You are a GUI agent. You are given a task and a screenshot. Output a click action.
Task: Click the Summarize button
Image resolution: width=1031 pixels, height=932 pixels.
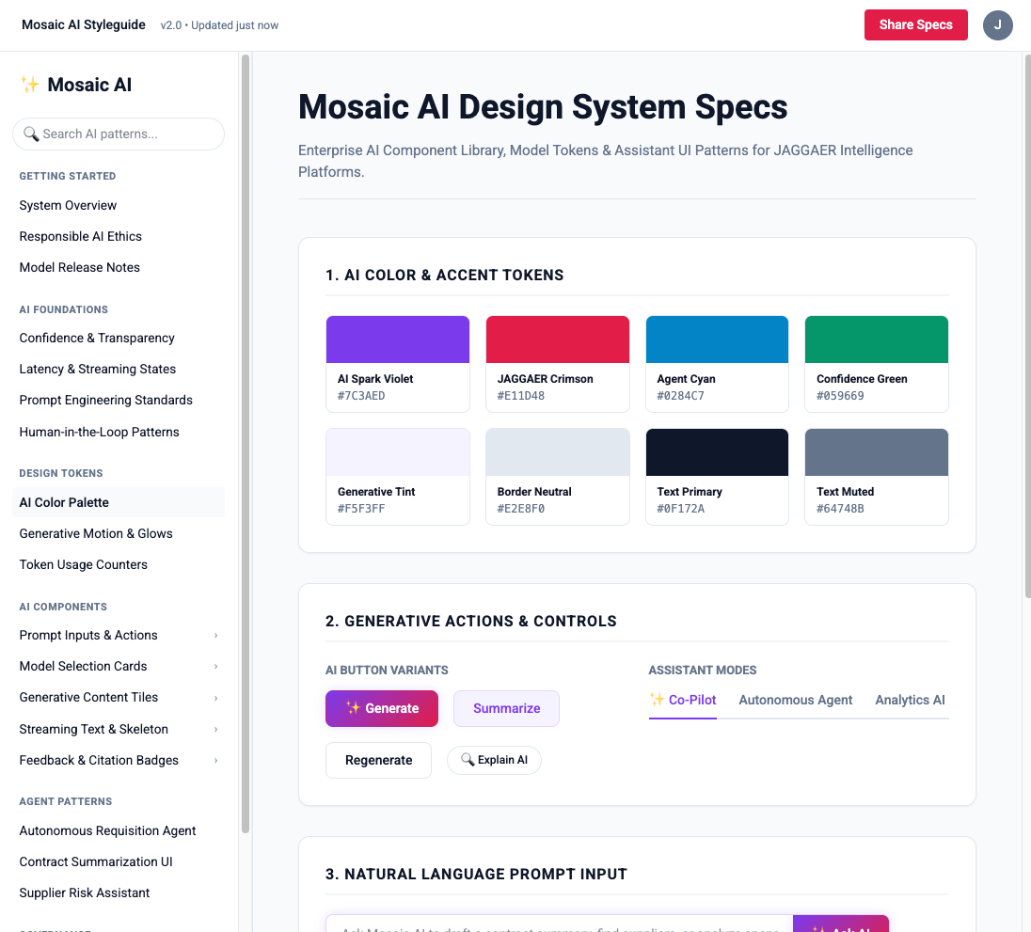pos(506,708)
